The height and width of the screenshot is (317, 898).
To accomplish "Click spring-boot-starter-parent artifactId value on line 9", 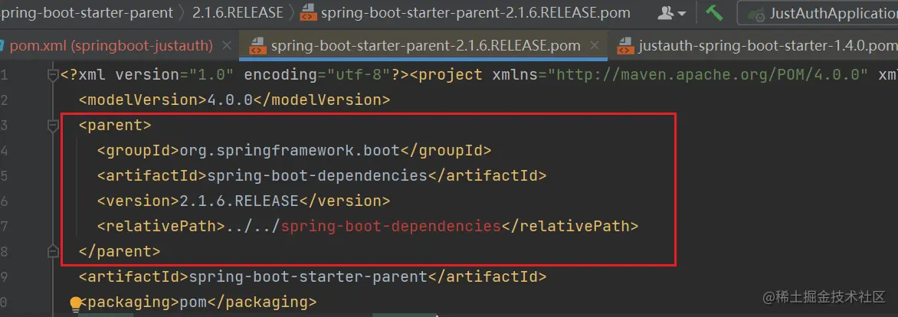I will [x=308, y=276].
